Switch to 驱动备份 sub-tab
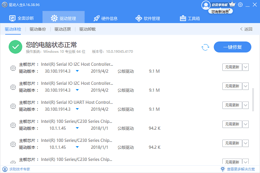 pyautogui.click(x=38, y=29)
